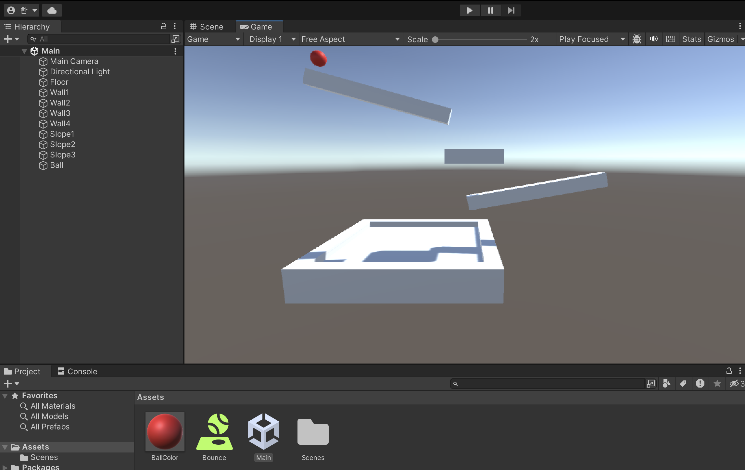Select the BallColor material thumbnail
This screenshot has width=745, height=470.
click(165, 432)
